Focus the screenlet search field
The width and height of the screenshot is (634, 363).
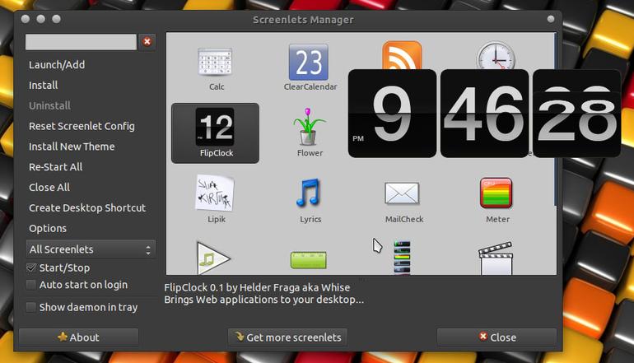(x=81, y=42)
